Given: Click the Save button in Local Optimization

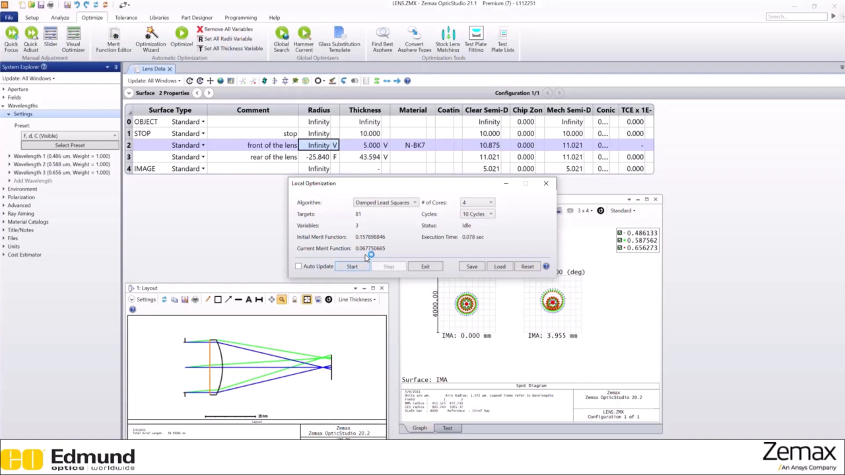Looking at the screenshot, I should [472, 267].
